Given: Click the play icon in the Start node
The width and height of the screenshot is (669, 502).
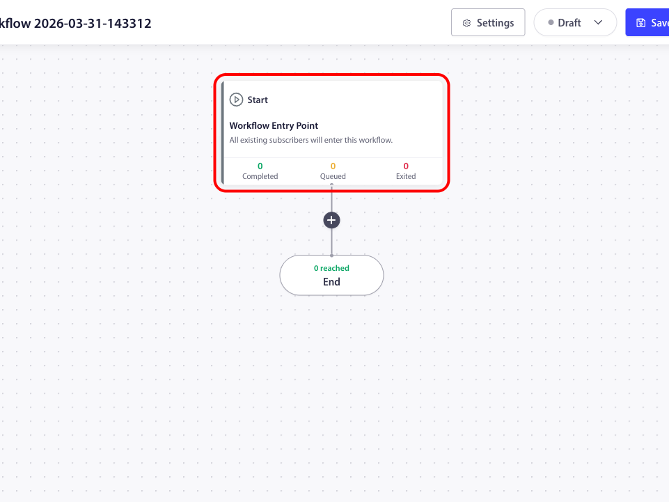Looking at the screenshot, I should (x=236, y=100).
